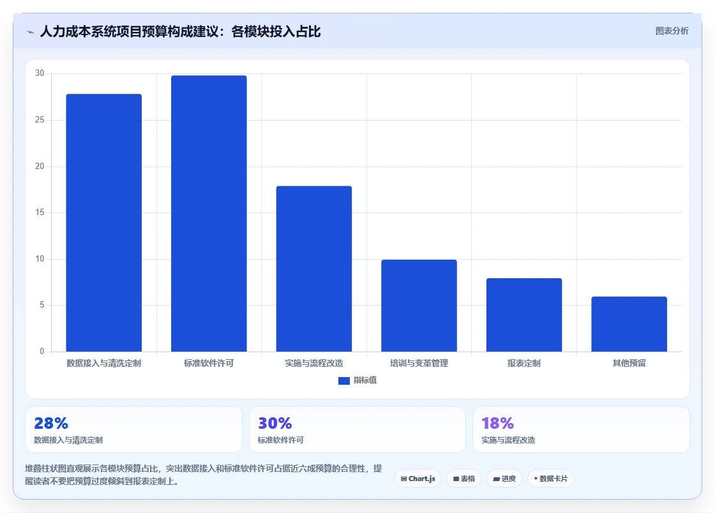This screenshot has width=715, height=513.
Task: Click the 进度 tag
Action: 504,479
